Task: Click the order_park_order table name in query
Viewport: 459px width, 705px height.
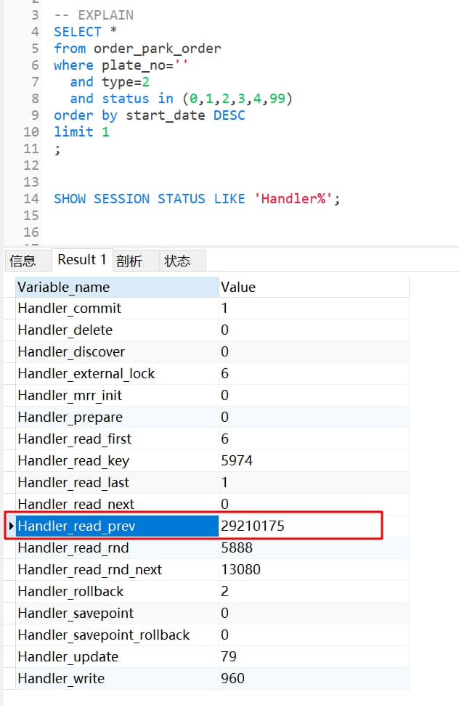Action: 157,49
